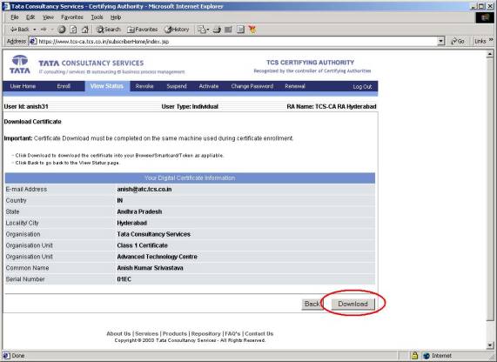Click the Discuss toolbar icon
Screen dimensions: 497x362
(240, 30)
